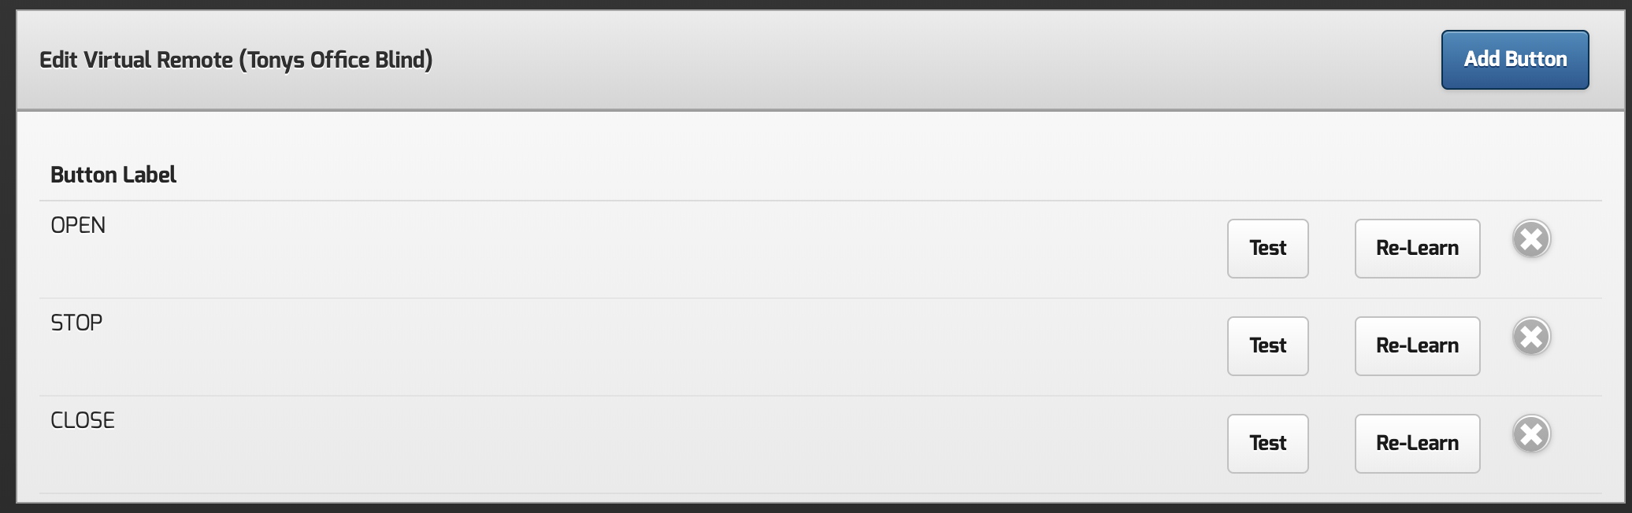Remove the STOP button with X icon

[1531, 337]
